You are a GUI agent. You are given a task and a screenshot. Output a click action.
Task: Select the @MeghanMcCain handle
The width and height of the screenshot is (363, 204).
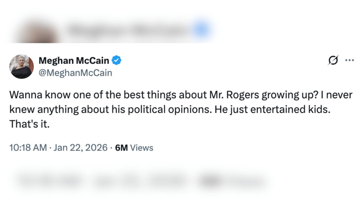75,73
